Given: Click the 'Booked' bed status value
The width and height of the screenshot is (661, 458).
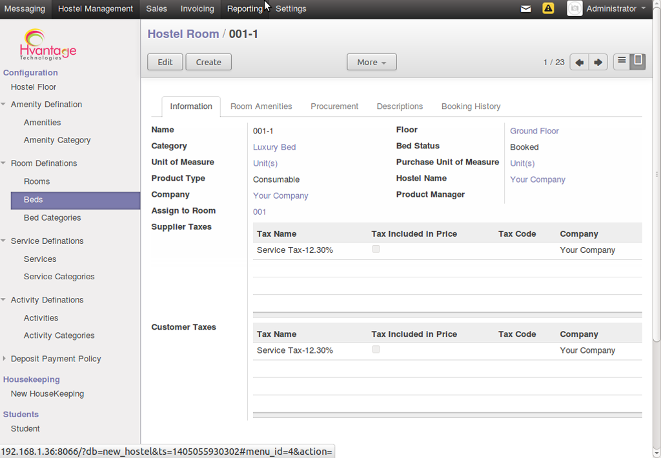Looking at the screenshot, I should click(524, 147).
